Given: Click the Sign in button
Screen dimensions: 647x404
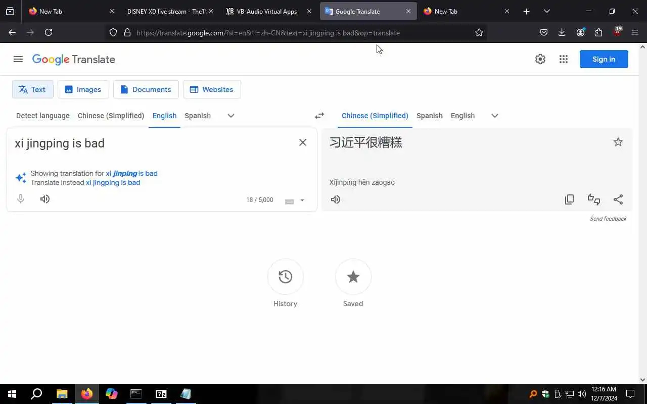Looking at the screenshot, I should coord(604,59).
